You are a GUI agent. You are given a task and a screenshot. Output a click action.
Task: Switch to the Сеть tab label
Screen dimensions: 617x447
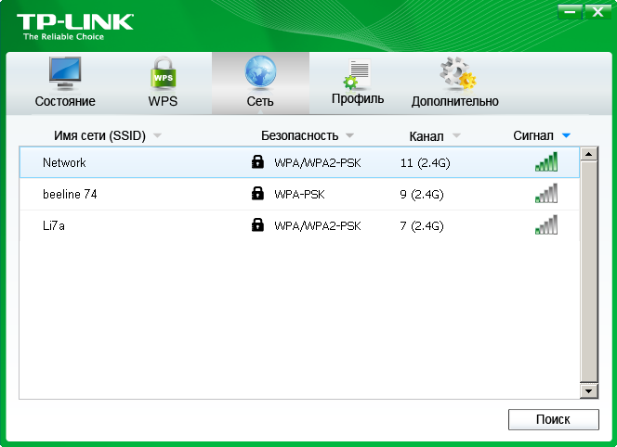(x=260, y=101)
